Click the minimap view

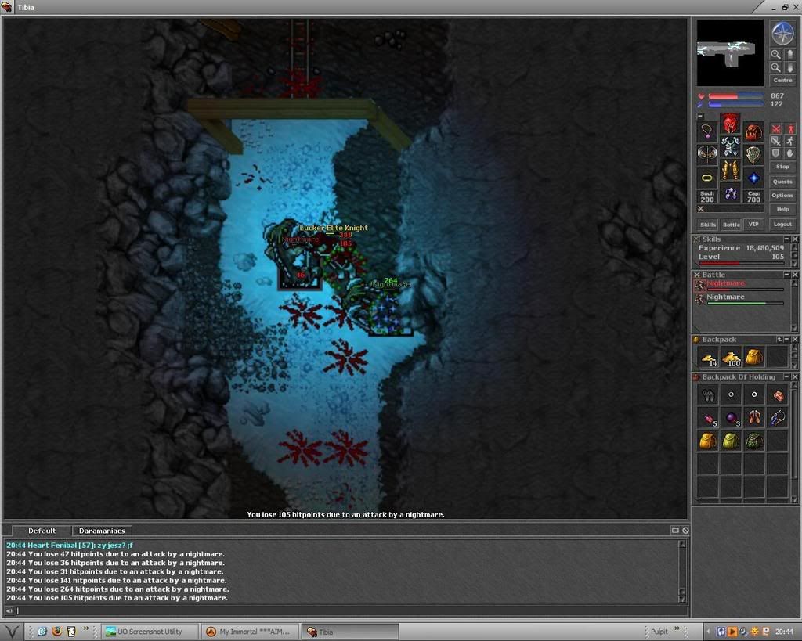coord(730,53)
